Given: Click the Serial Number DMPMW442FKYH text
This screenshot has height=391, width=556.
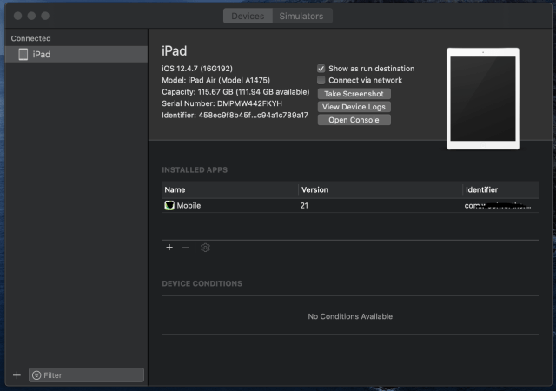Looking at the screenshot, I should tap(222, 103).
